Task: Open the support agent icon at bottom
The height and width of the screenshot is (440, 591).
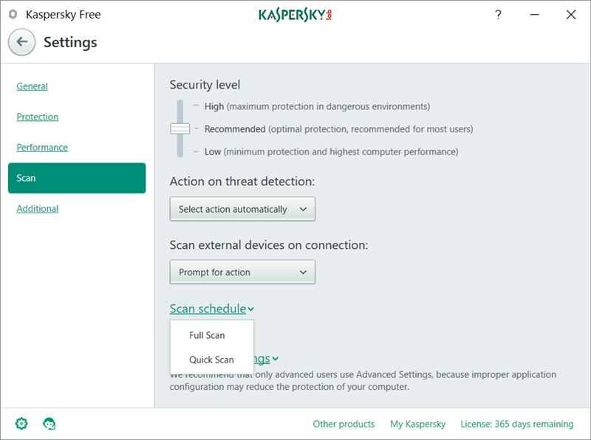Action: click(x=49, y=424)
